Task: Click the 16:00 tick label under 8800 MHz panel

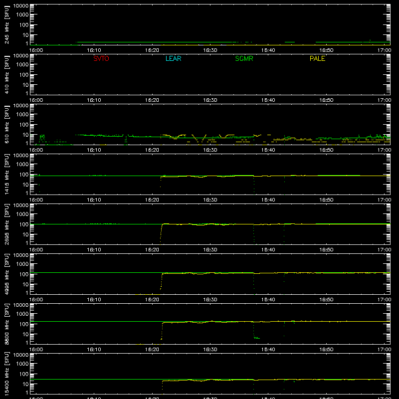Action: (36, 350)
